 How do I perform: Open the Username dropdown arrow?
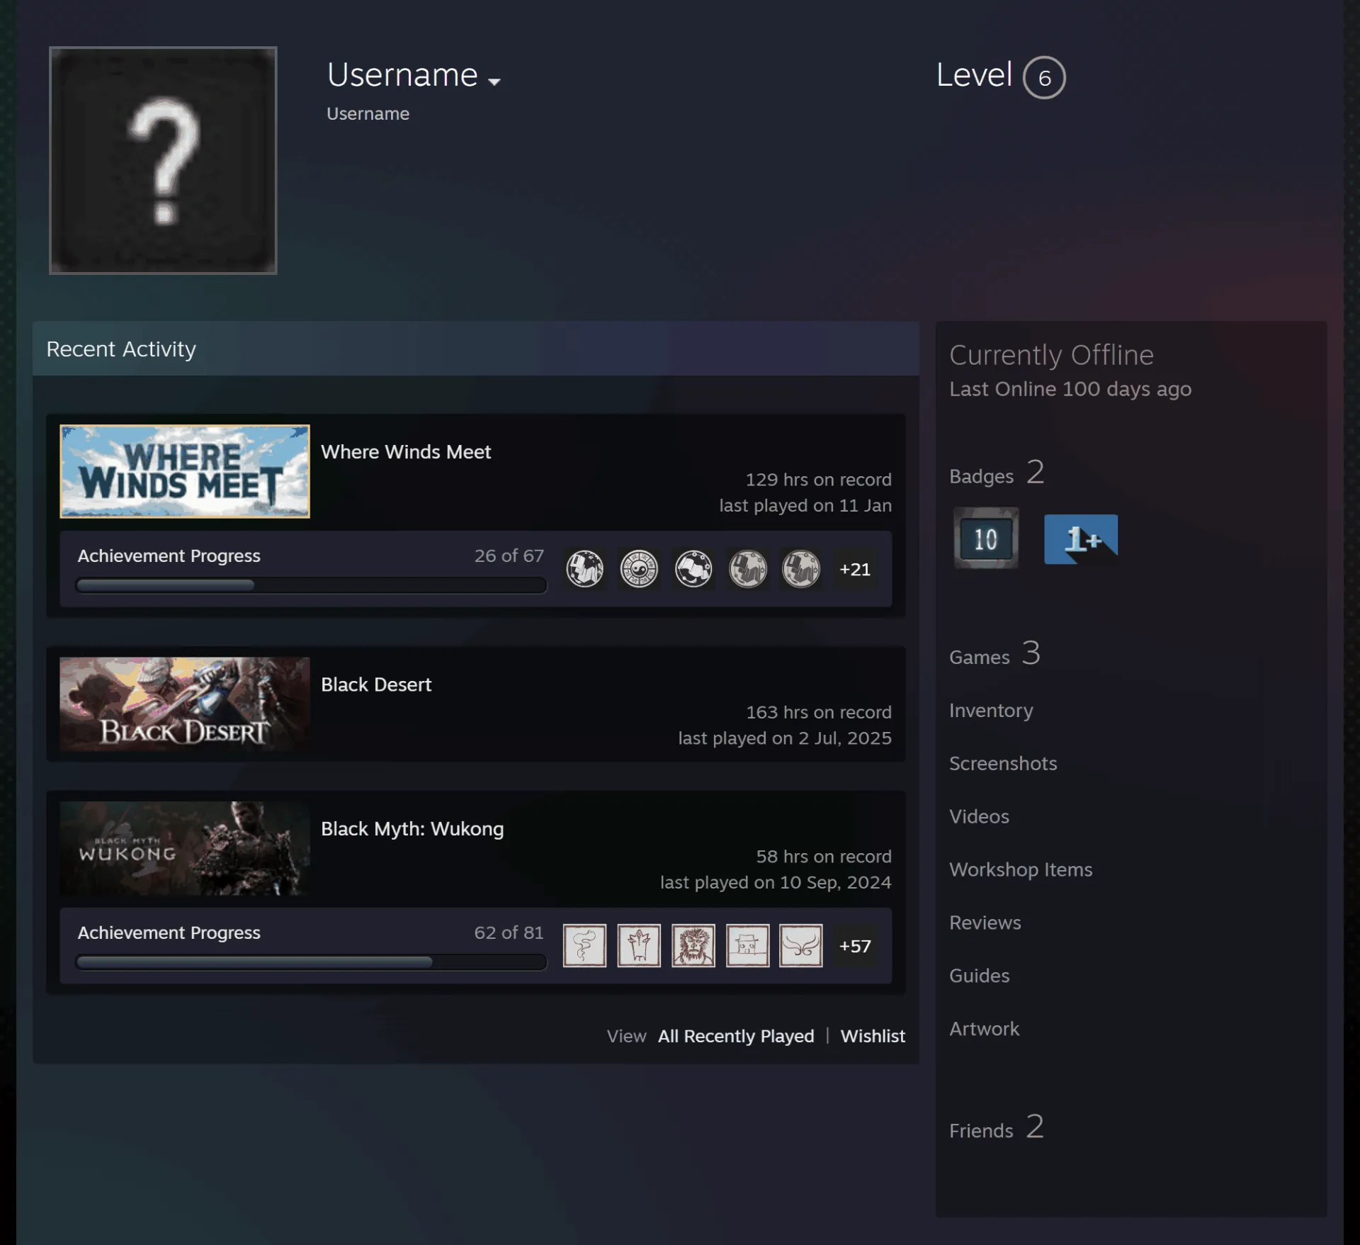tap(494, 82)
